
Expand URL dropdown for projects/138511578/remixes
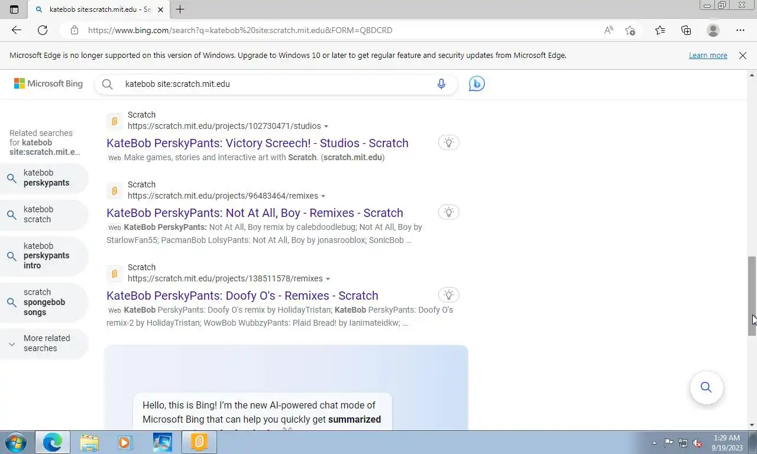click(328, 279)
